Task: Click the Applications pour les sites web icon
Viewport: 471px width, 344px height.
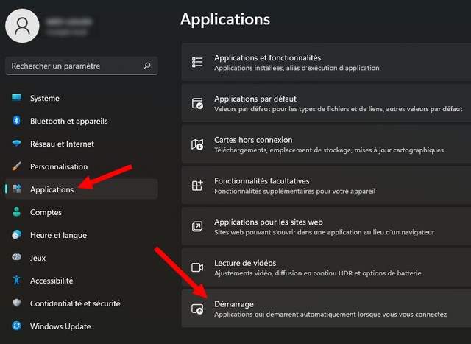Action: pyautogui.click(x=197, y=226)
